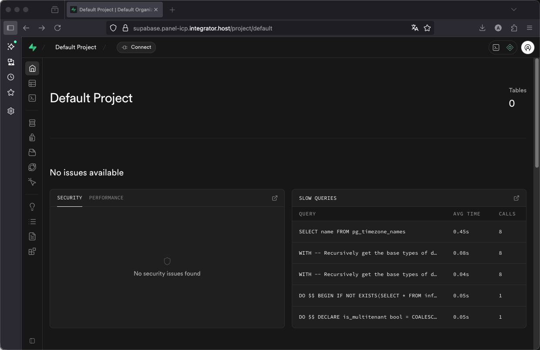Open the inline SQL editor header icon
Image resolution: width=540 pixels, height=350 pixels.
tap(496, 47)
